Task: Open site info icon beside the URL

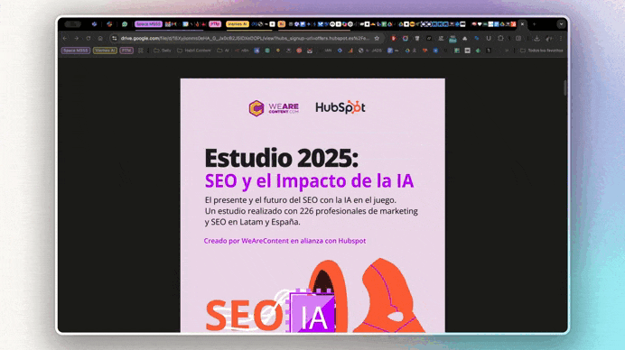Action: (115, 38)
